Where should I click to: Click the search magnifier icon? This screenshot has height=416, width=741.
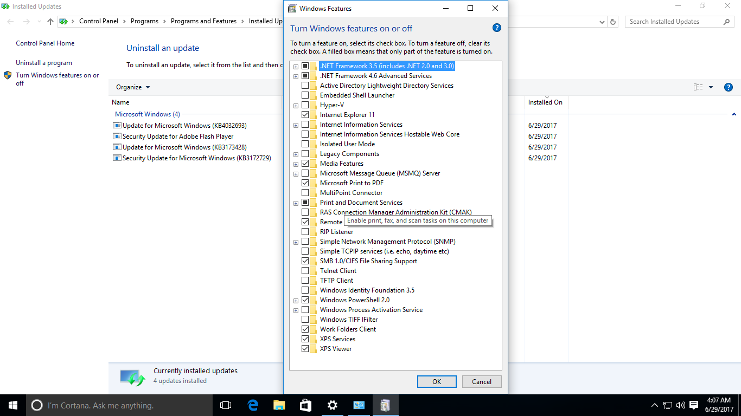coord(727,22)
